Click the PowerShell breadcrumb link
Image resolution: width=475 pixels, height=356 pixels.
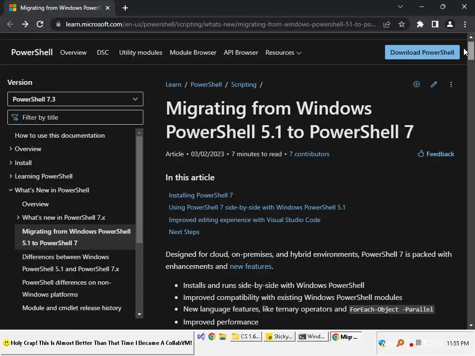pyautogui.click(x=206, y=84)
